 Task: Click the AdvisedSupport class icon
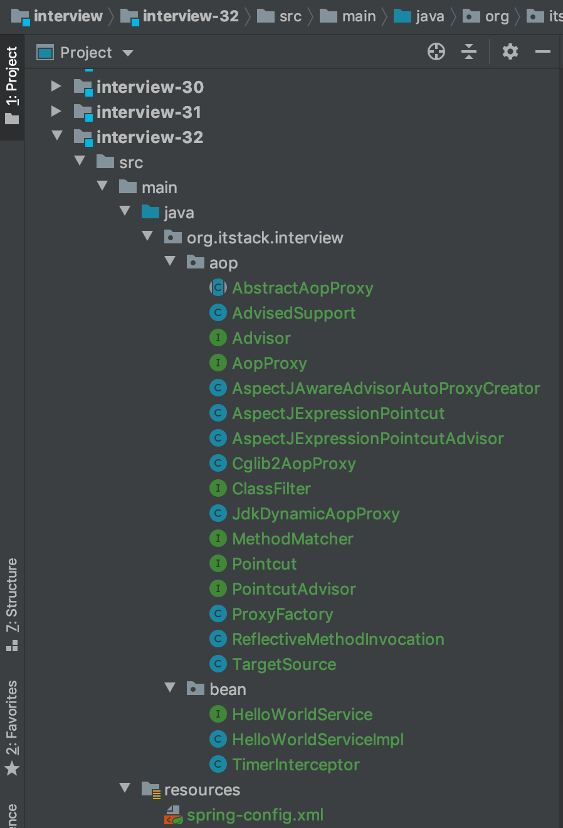click(x=218, y=313)
